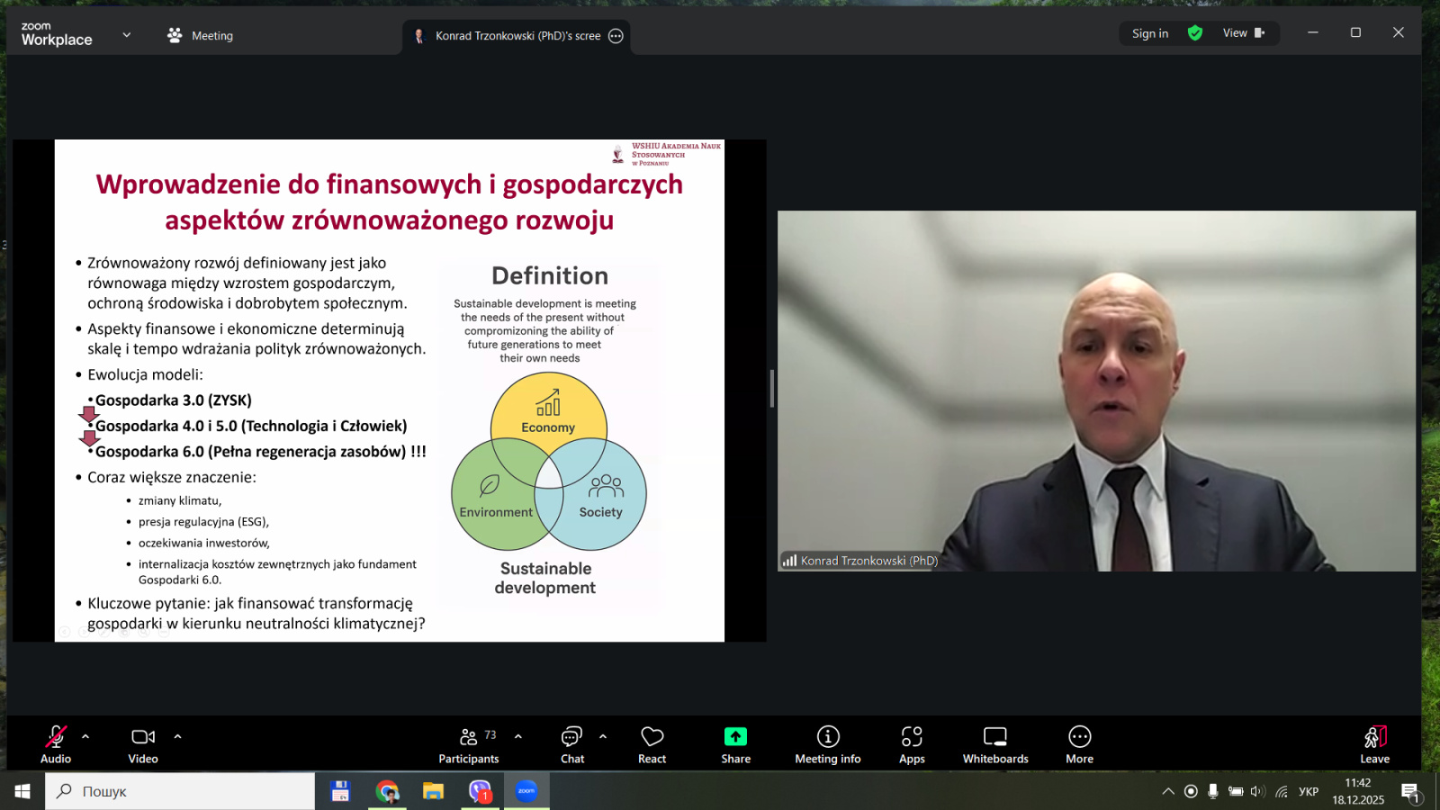Expand the video options arrow
1440x810 pixels.
click(x=177, y=736)
